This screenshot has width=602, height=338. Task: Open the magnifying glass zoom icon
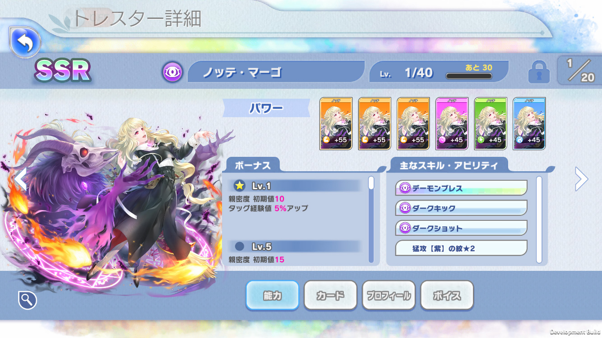click(27, 300)
